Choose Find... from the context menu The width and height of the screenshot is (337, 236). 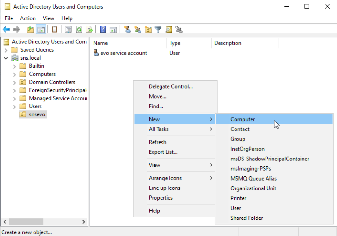[x=175, y=106]
